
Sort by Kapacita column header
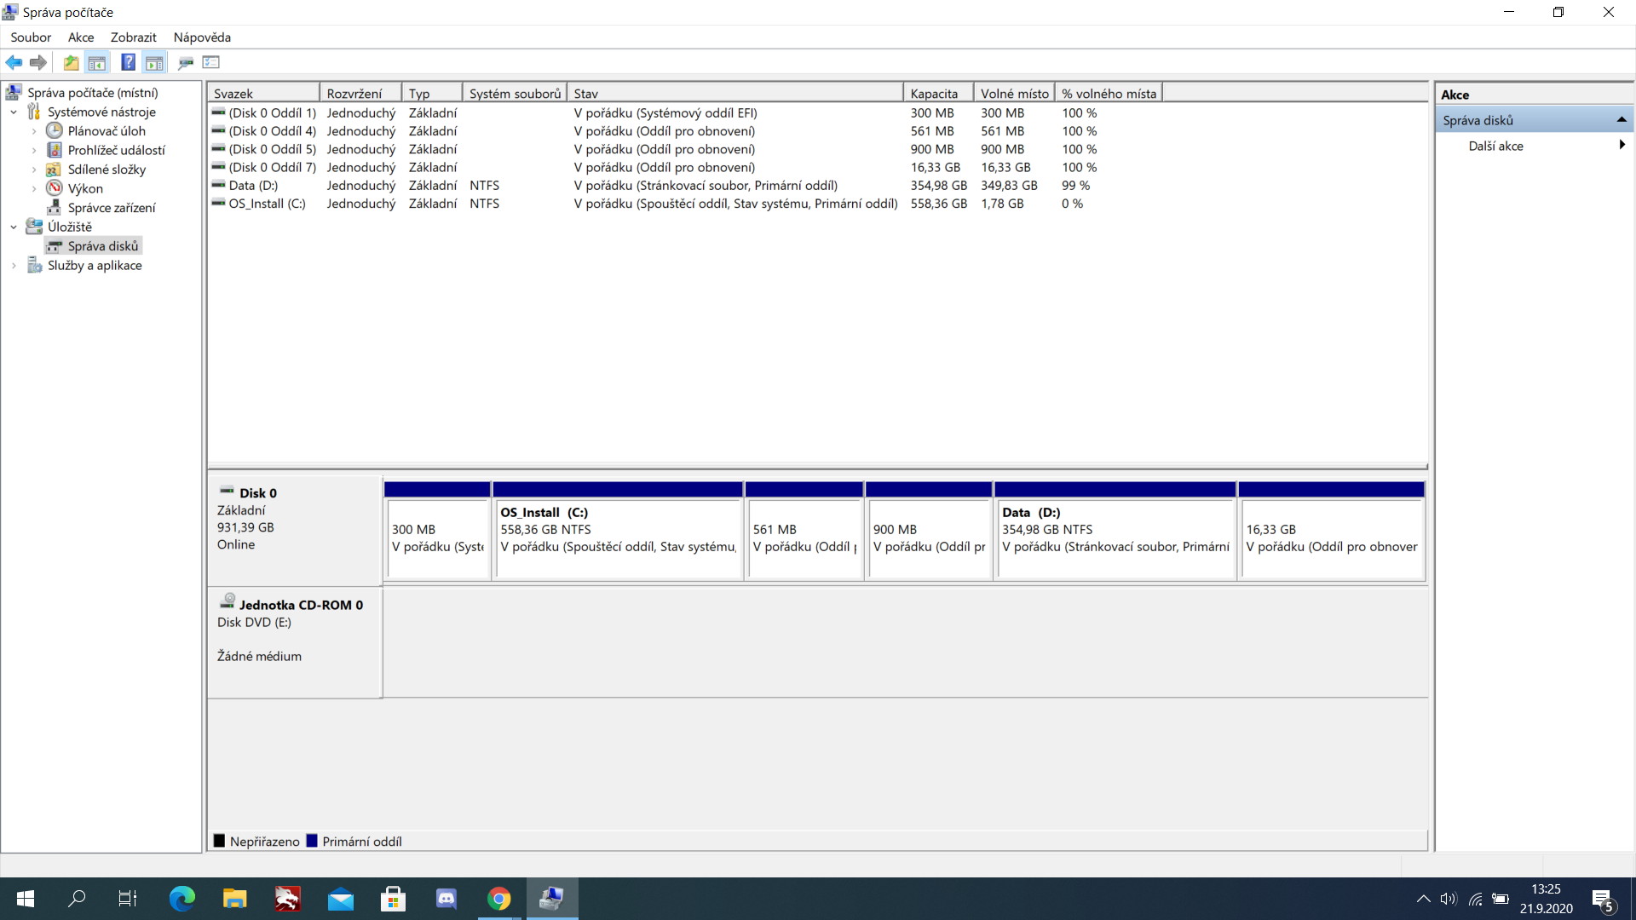[934, 94]
